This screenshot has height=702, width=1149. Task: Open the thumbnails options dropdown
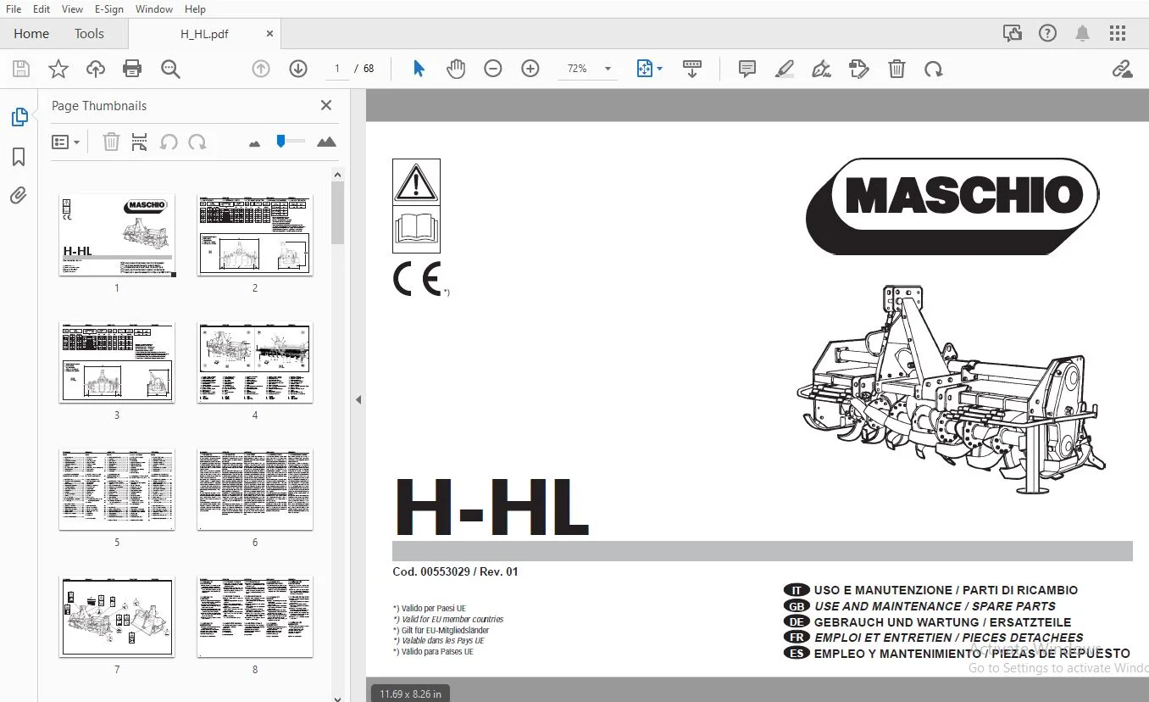click(x=65, y=142)
